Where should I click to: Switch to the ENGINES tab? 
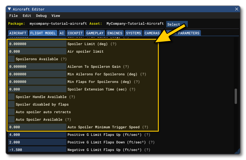coord(115,33)
